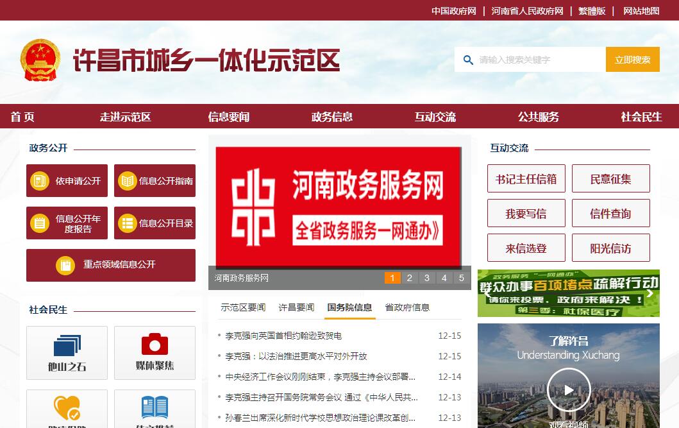The image size is (679, 428).
Task: Select carousel slide 5
Action: coord(462,278)
